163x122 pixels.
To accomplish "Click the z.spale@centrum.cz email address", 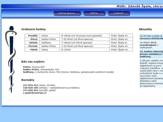I will point(35,93).
